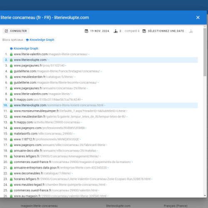The width and height of the screenshot is (208, 208).
Task: Open the fr.mappy.com poi result
Action: [x=47, y=99]
